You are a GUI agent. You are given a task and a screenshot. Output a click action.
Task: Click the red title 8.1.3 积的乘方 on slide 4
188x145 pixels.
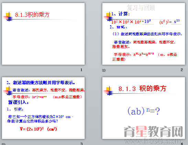coord(142,89)
